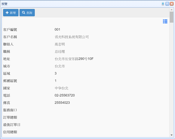Click the plus icon on 新增 button
The width and height of the screenshot is (175, 139).
[x=7, y=13]
